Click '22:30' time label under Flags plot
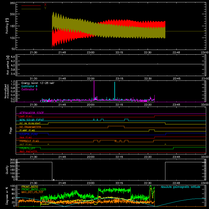209x209 pixels. (148, 157)
